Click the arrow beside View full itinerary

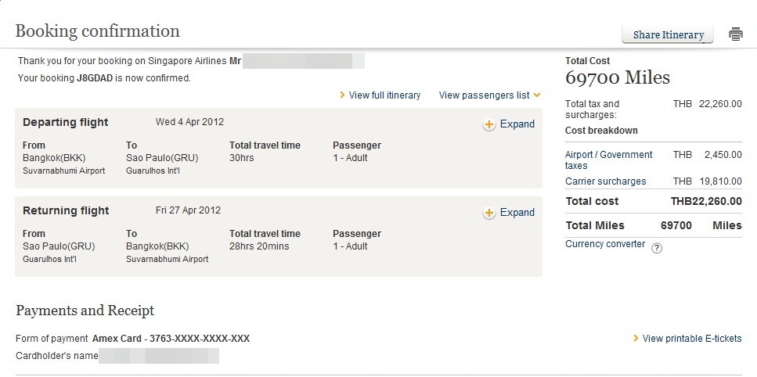click(343, 95)
